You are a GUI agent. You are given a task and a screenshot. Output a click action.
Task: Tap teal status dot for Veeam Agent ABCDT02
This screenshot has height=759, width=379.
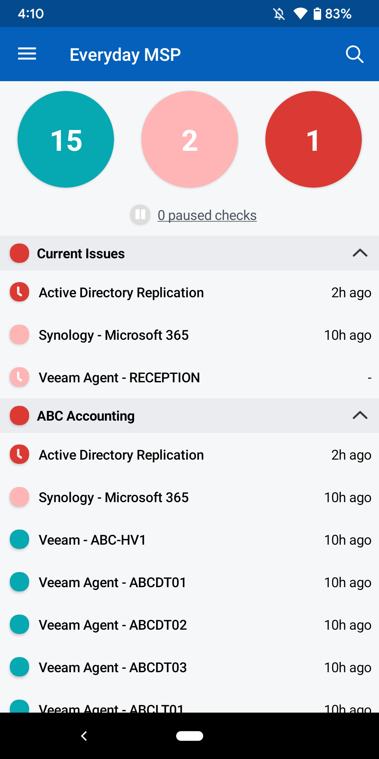[20, 624]
